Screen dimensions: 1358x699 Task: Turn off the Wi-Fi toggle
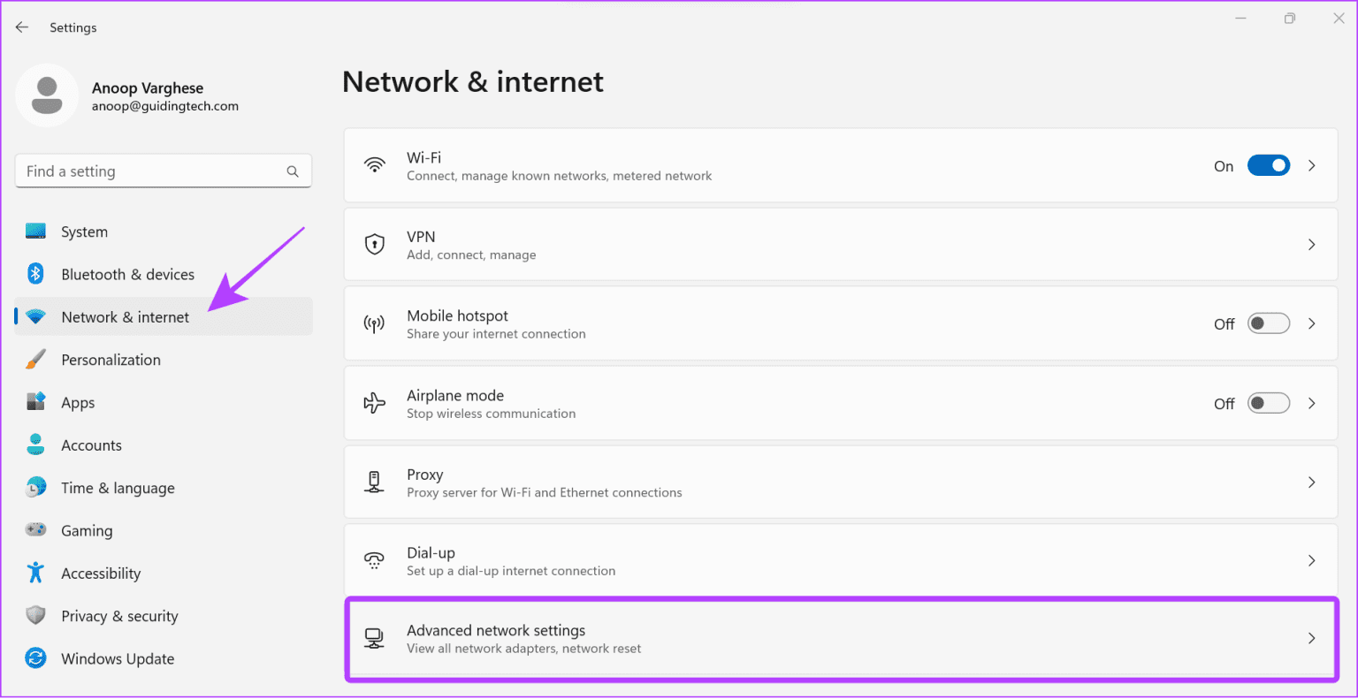tap(1268, 166)
